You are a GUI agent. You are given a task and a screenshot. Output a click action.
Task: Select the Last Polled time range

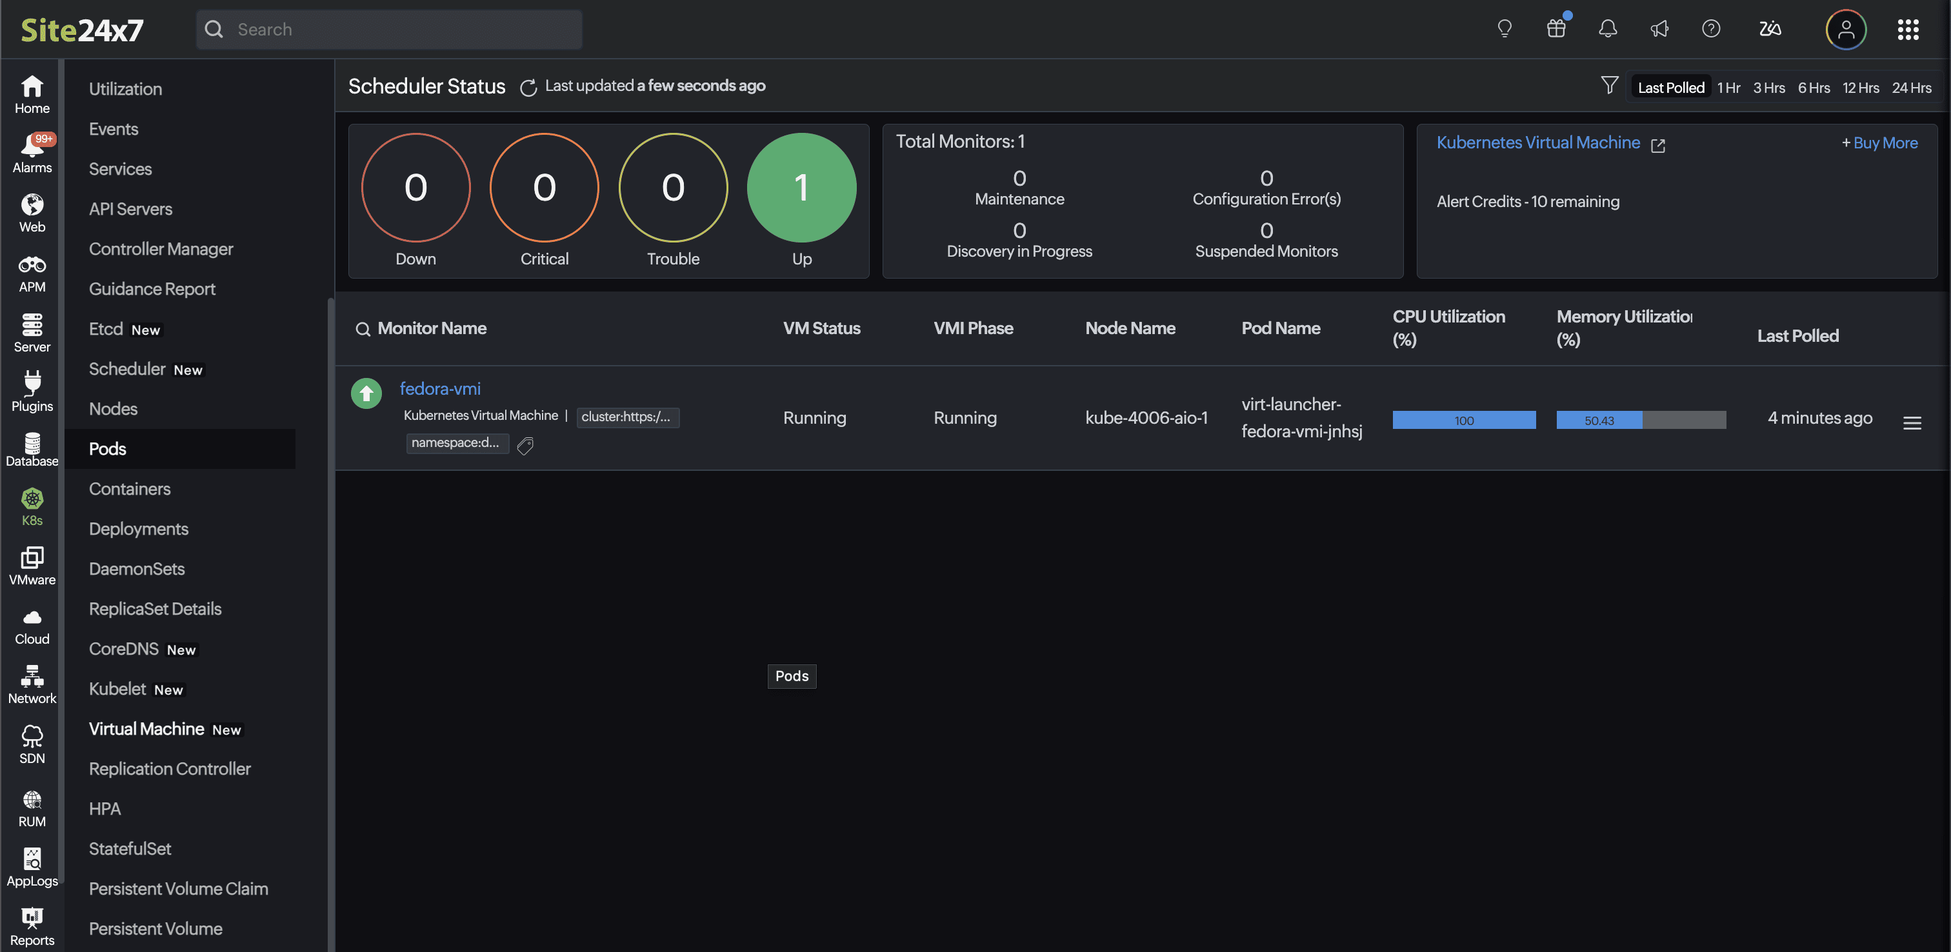(x=1671, y=87)
